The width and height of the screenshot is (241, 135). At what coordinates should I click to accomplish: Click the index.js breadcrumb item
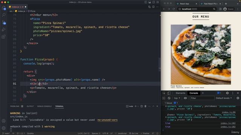pyautogui.click(x=20, y=11)
